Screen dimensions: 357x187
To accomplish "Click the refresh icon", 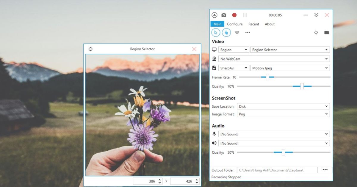I will coord(316,32).
